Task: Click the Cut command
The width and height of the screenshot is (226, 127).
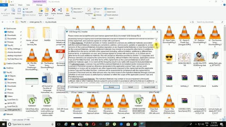Action: (x=25, y=9)
